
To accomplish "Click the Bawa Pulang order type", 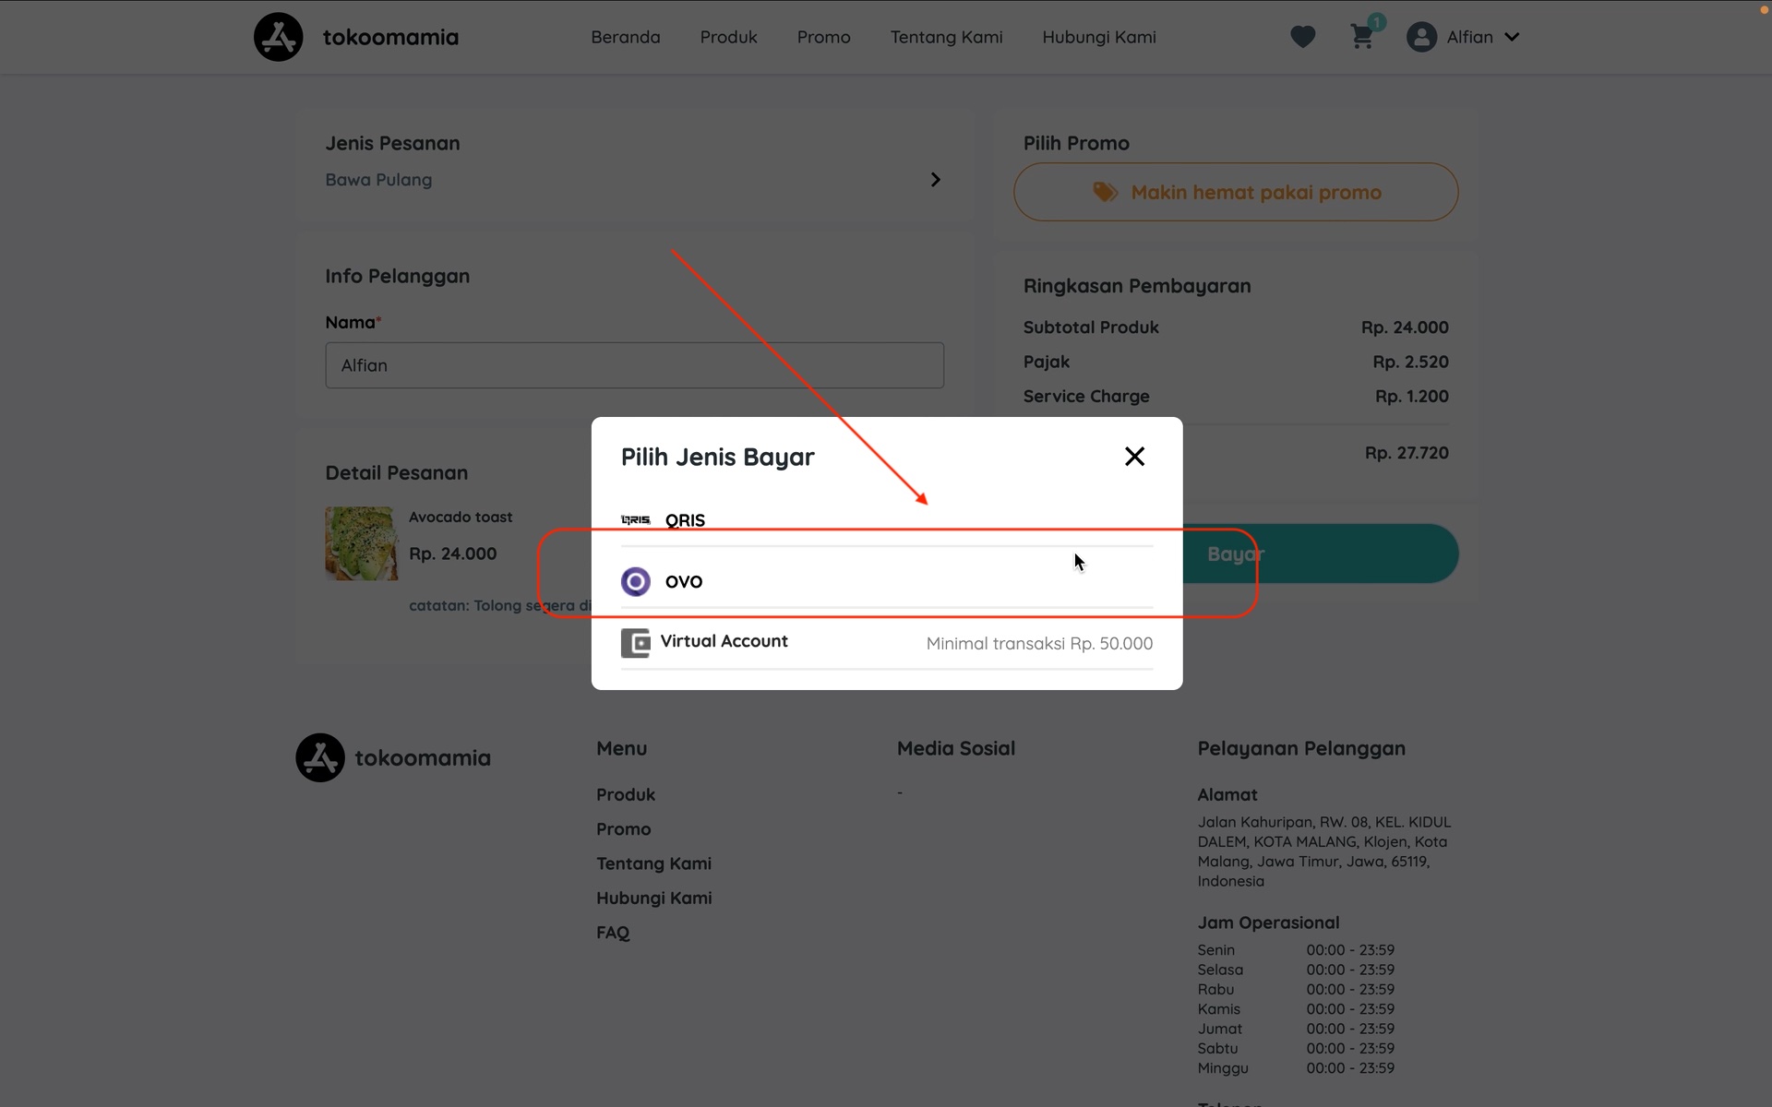I will tap(378, 180).
